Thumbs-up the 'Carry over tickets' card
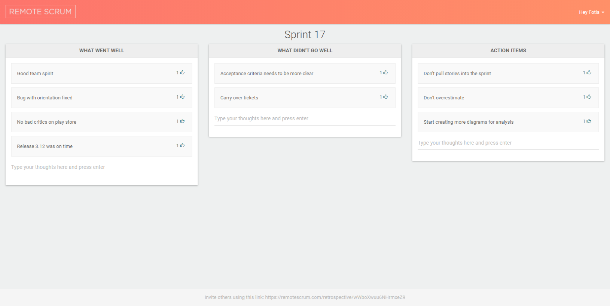 (385, 97)
